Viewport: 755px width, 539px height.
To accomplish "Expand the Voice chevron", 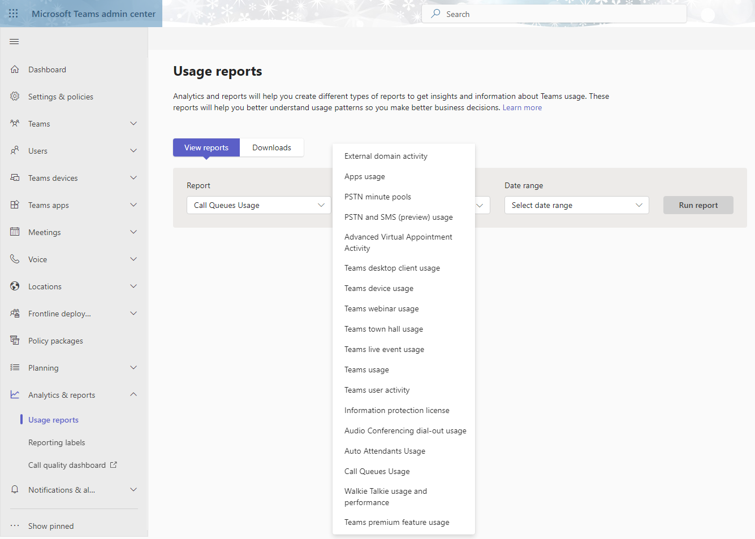I will pos(133,259).
